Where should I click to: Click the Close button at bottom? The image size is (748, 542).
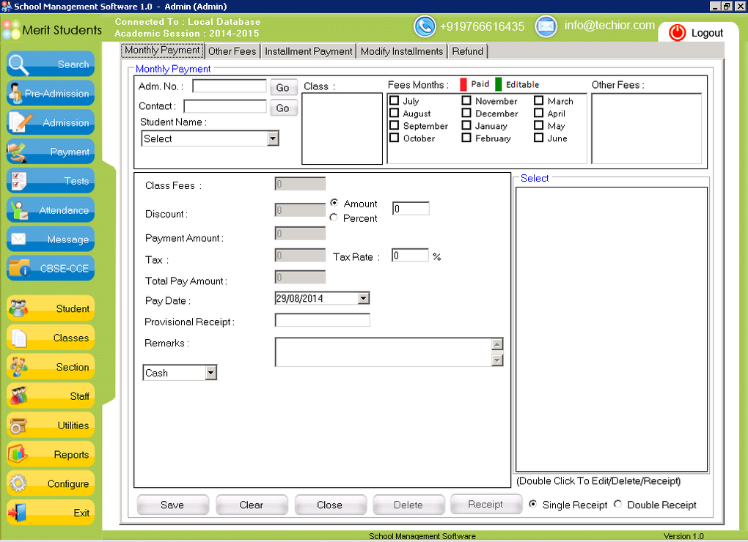[330, 505]
